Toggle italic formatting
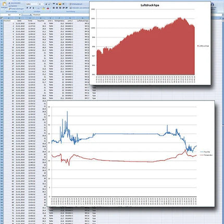Screen dimensions: 224x224 (30, 8)
